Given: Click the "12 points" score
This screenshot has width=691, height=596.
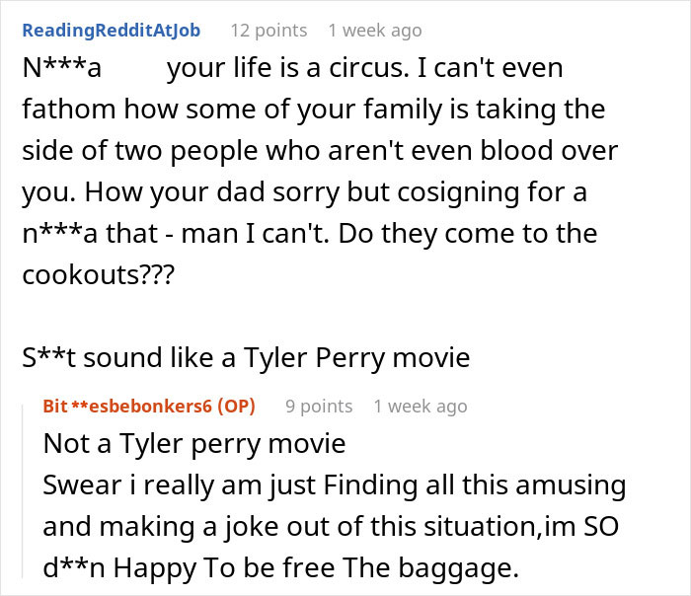Looking at the screenshot, I should coord(268,31).
